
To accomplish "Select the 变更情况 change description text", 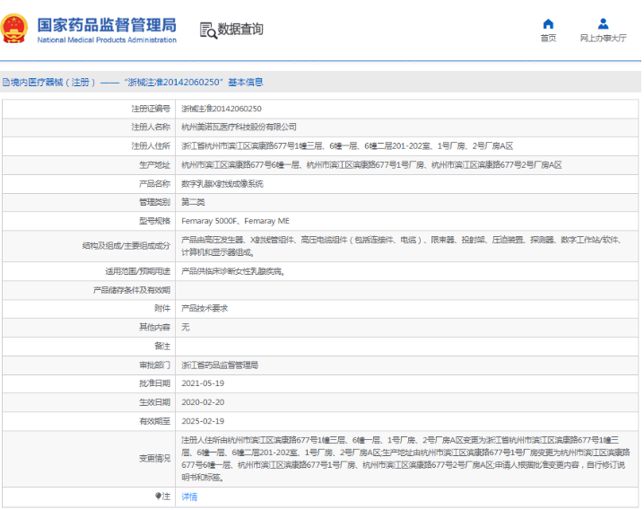I will click(x=405, y=459).
